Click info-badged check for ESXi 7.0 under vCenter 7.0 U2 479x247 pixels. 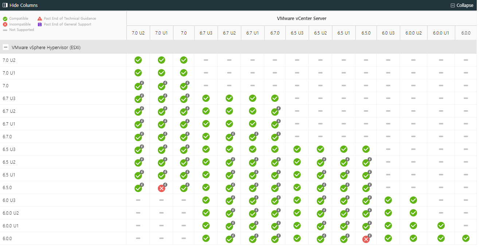pyautogui.click(x=139, y=86)
